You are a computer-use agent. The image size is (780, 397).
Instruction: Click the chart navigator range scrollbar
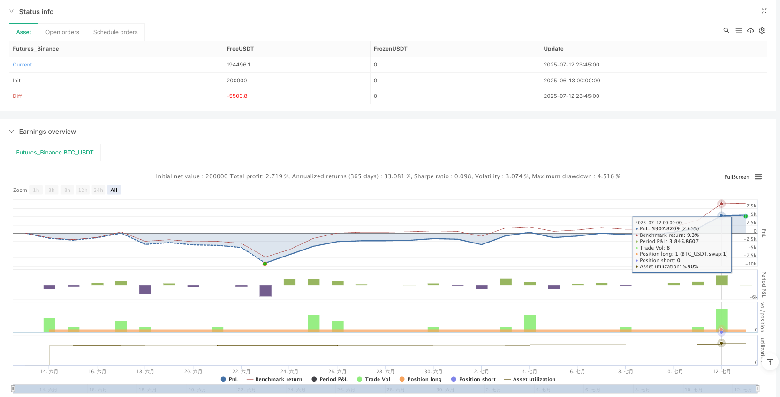pos(385,389)
